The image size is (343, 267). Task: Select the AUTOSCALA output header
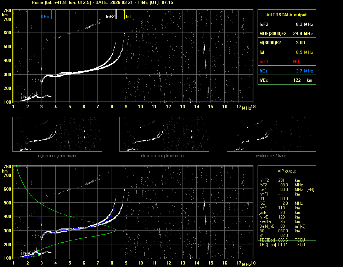(x=286, y=15)
